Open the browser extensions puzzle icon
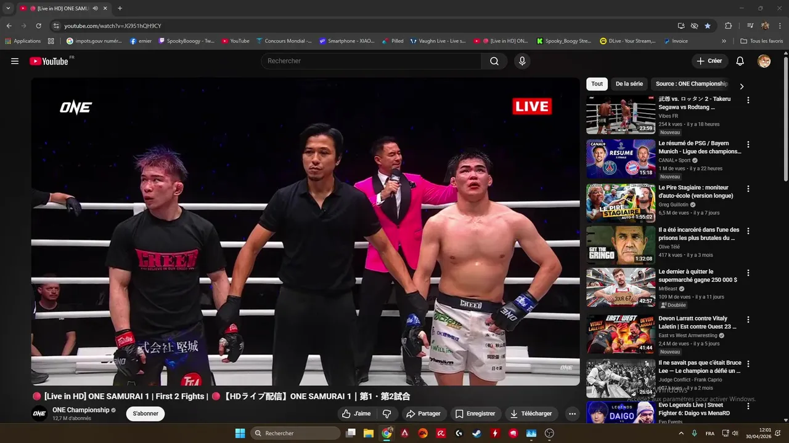Viewport: 789px width, 443px height. point(728,26)
